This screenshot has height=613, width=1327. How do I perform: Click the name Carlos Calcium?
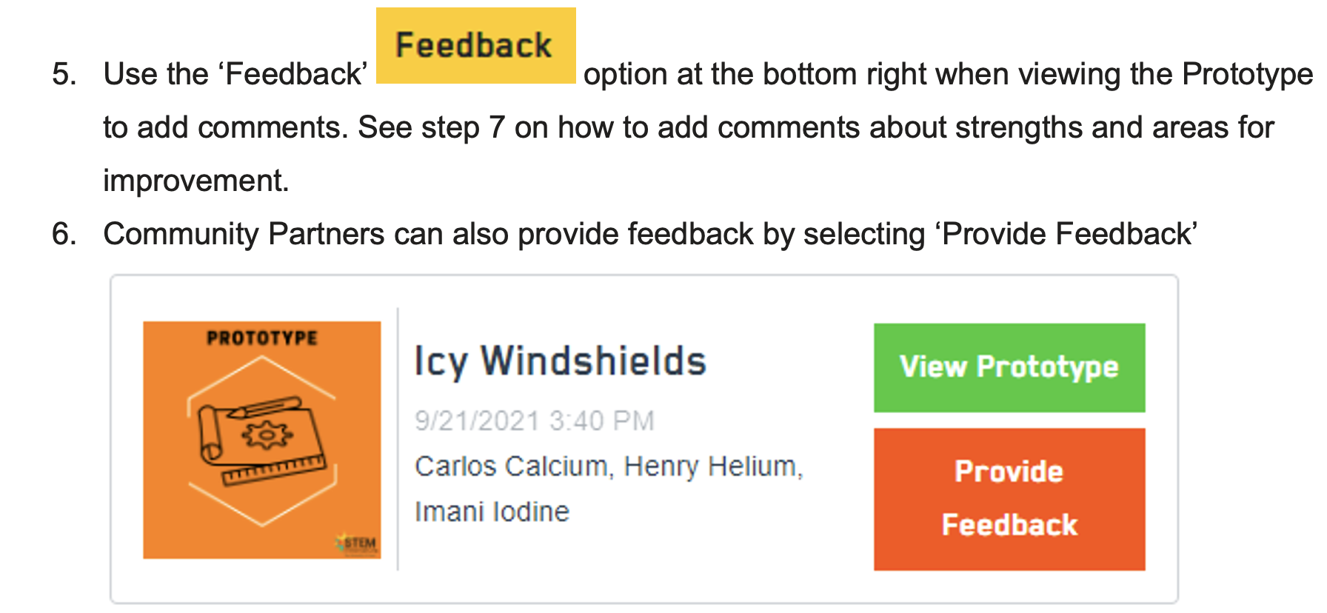tap(511, 466)
